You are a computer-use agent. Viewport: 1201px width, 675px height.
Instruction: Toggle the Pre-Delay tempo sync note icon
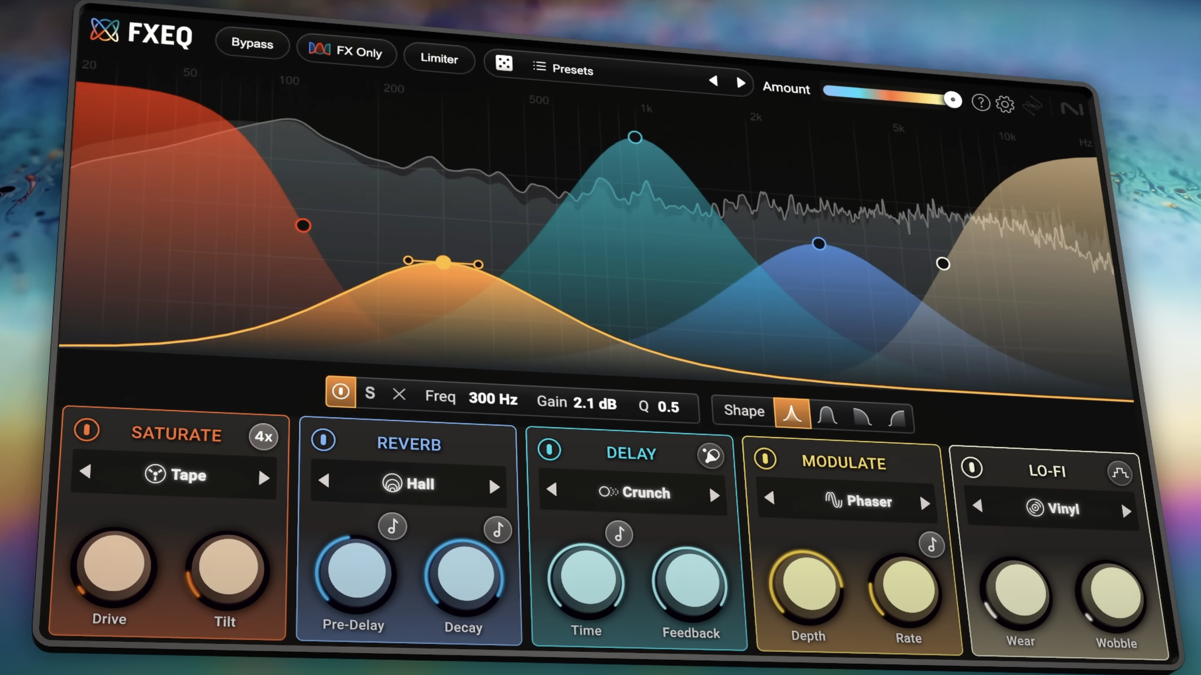pos(393,526)
